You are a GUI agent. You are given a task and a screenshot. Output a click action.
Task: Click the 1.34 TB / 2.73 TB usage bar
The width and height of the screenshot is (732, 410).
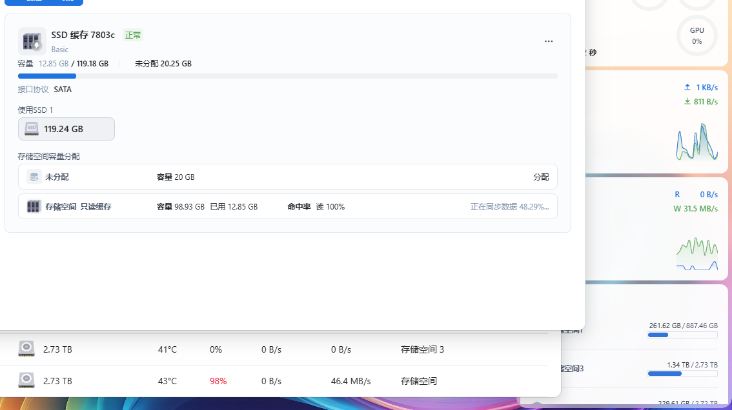tap(682, 374)
